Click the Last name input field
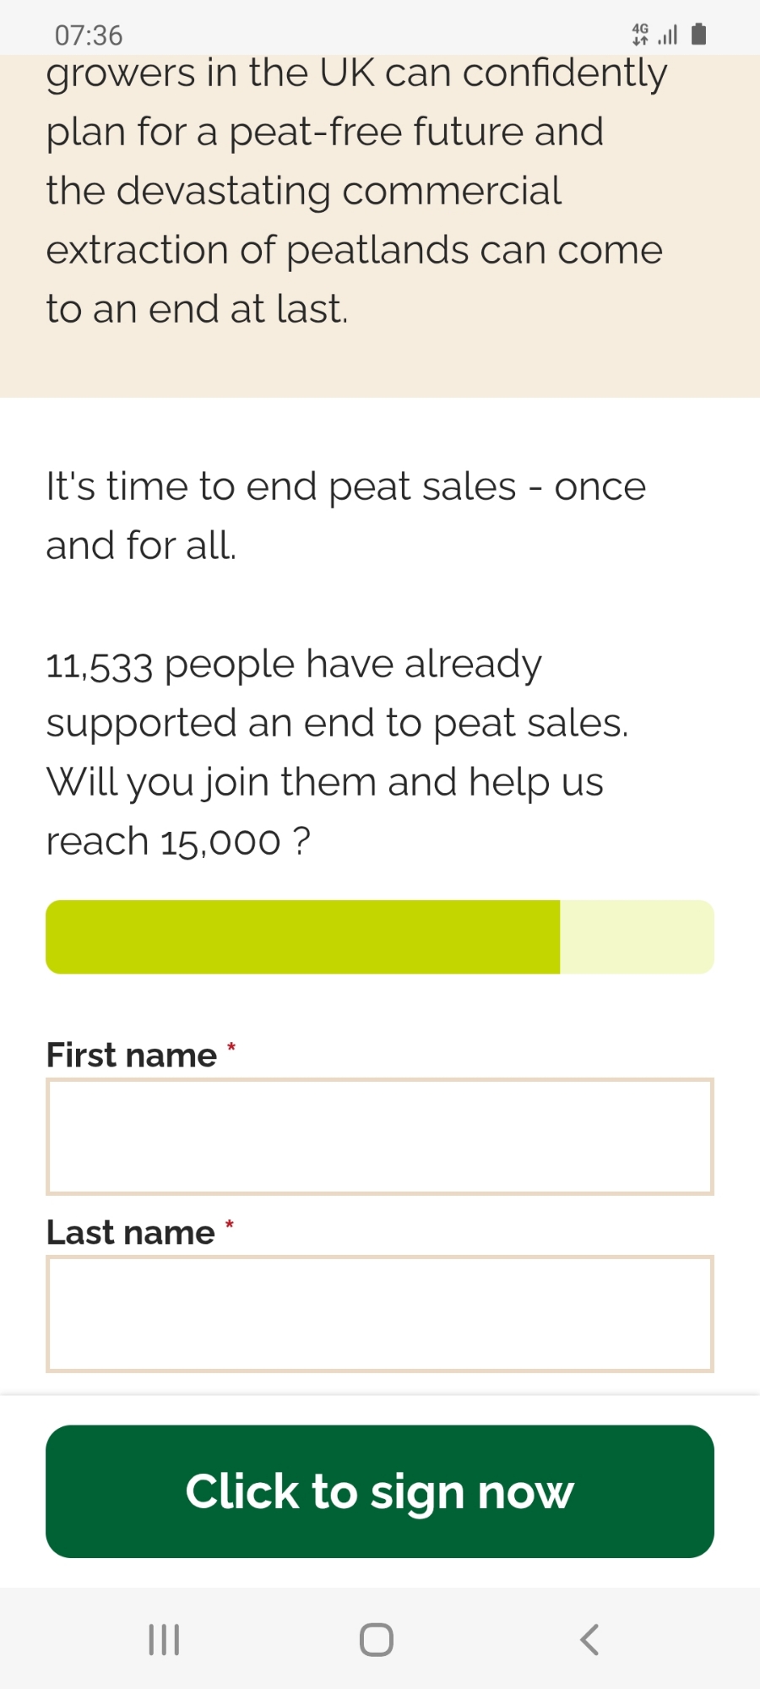The width and height of the screenshot is (760, 1689). [380, 1313]
